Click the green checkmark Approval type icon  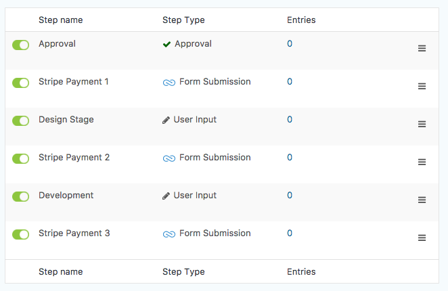(166, 45)
